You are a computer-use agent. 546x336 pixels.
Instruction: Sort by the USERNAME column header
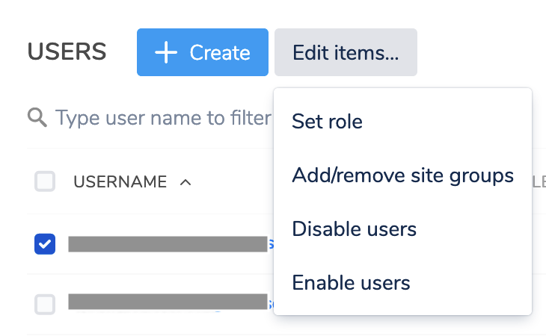point(120,181)
